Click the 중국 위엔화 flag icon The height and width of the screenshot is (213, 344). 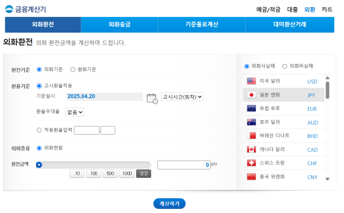click(x=251, y=177)
